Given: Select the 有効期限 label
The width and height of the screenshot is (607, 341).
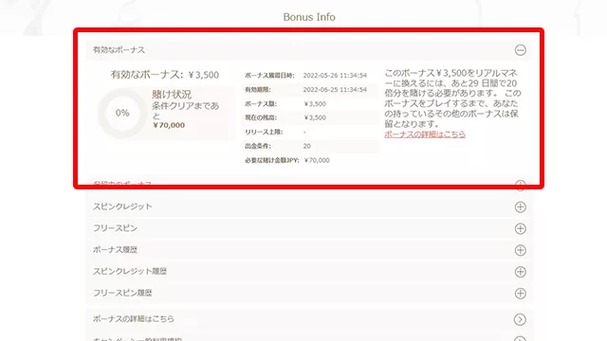Looking at the screenshot, I should coord(258,89).
